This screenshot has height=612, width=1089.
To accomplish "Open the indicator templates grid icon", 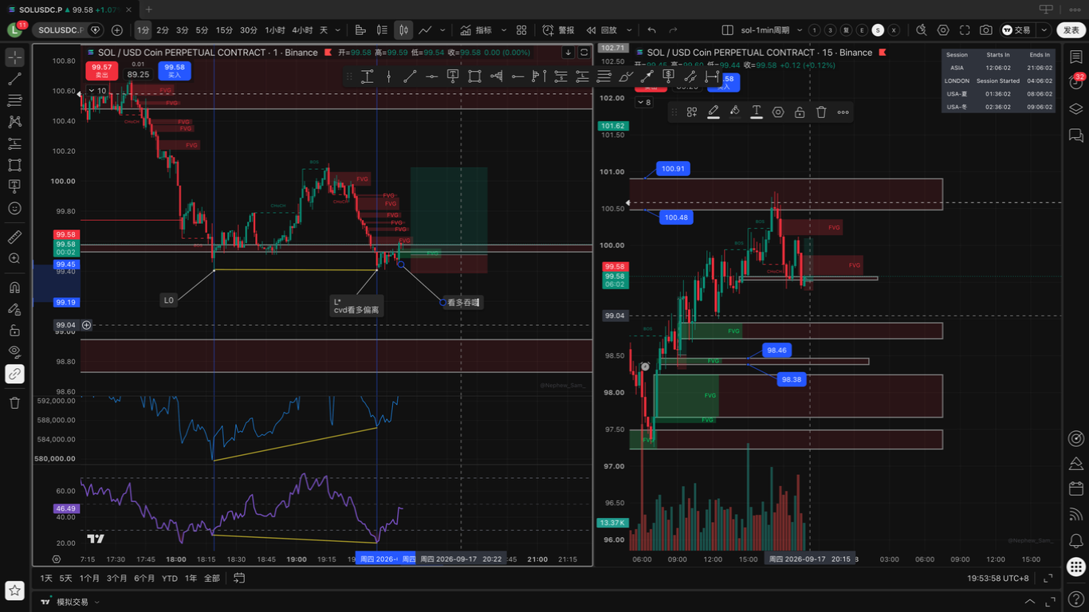I will click(x=521, y=30).
